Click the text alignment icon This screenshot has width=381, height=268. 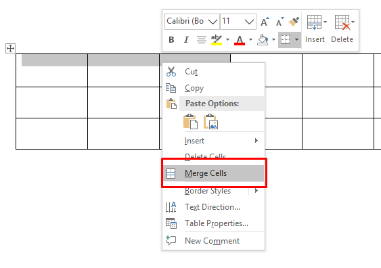[202, 40]
